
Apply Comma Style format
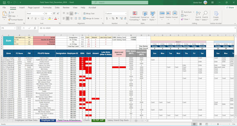[x=117, y=18]
